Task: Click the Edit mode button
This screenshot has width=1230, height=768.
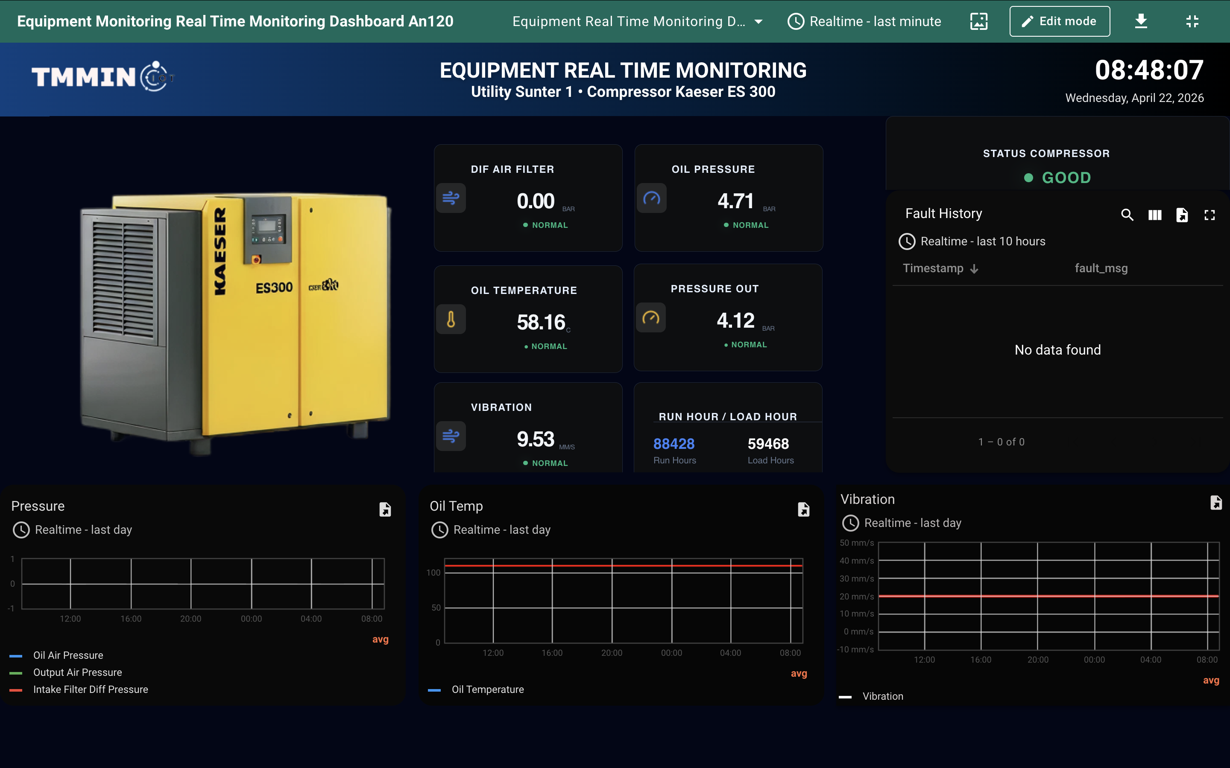Action: pyautogui.click(x=1059, y=21)
